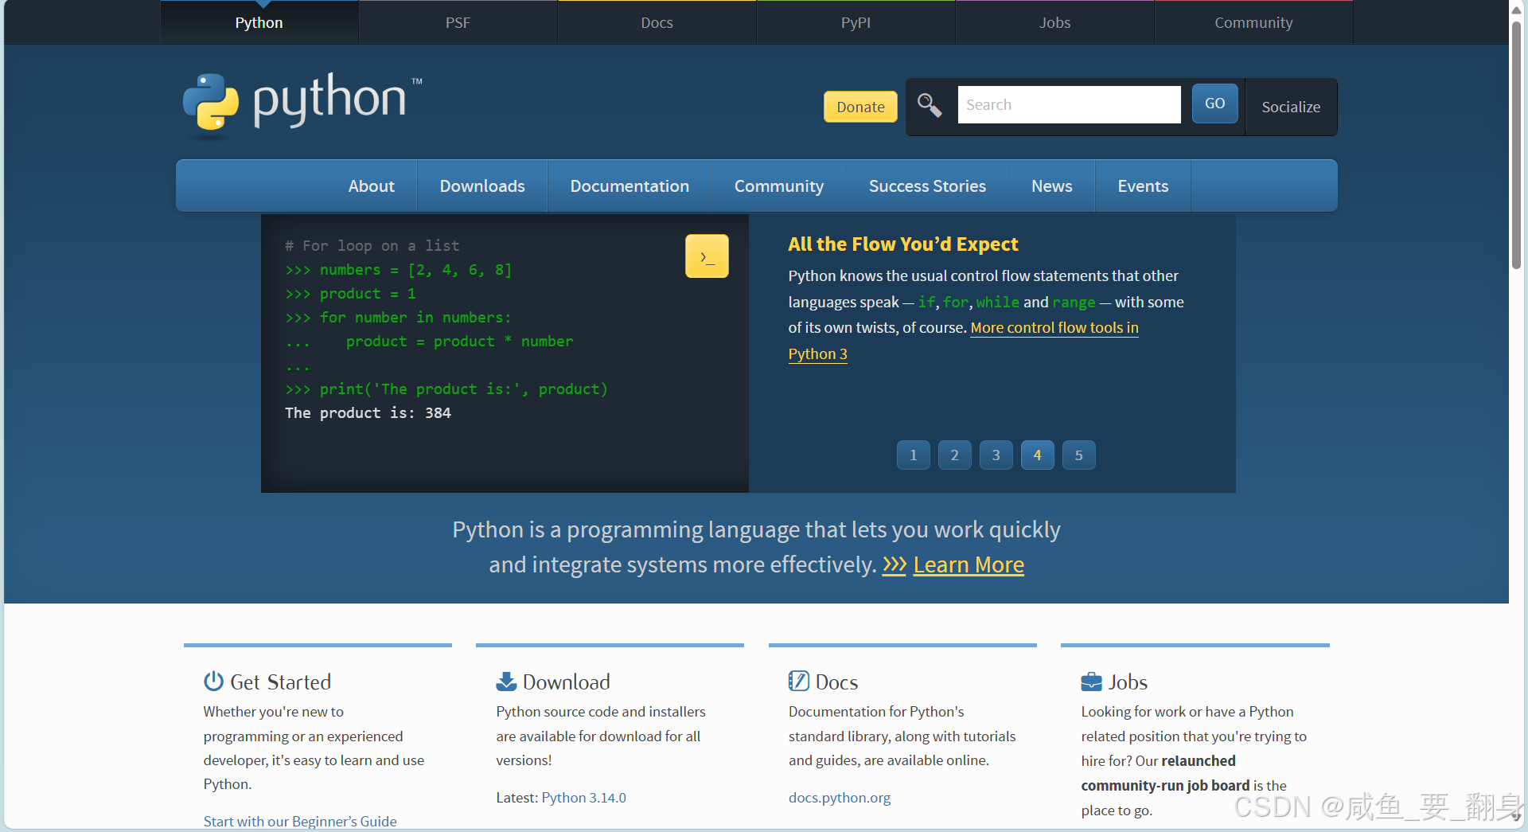Show slide 2 of the code carousel
The width and height of the screenshot is (1528, 832).
(x=955, y=455)
